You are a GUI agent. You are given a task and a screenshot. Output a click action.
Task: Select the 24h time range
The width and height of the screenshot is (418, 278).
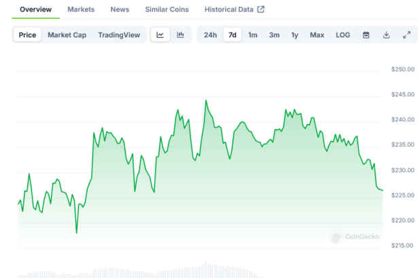[211, 35]
